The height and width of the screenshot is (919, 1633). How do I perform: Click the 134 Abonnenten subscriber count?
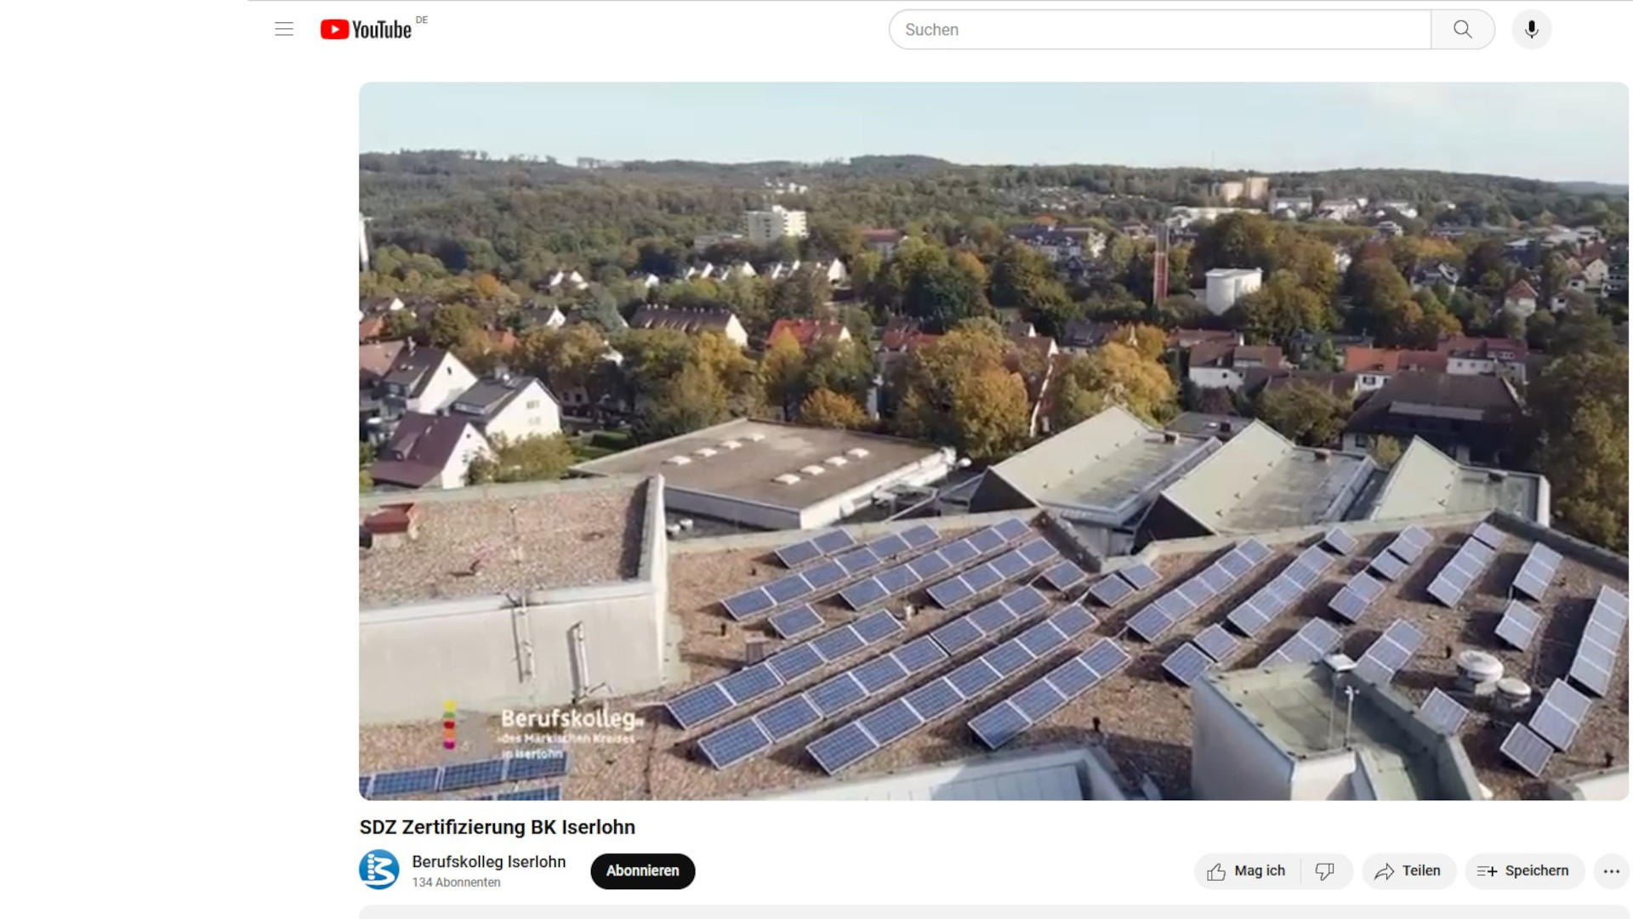(x=456, y=882)
